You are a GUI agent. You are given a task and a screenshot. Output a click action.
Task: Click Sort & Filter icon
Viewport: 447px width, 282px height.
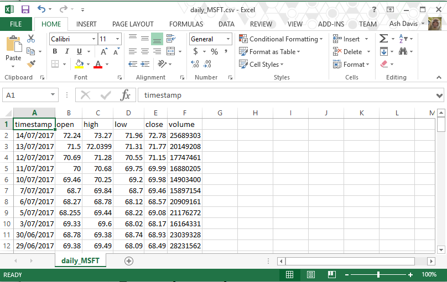(404, 39)
